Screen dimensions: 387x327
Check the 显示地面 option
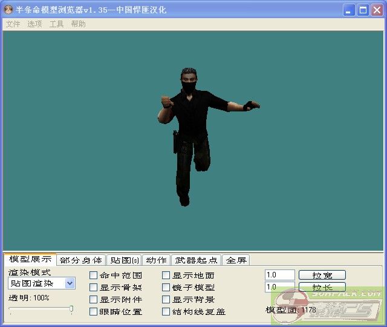click(166, 276)
